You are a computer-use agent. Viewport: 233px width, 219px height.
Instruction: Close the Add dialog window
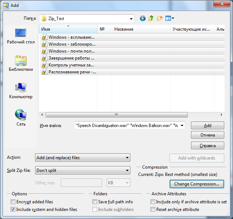(x=222, y=4)
